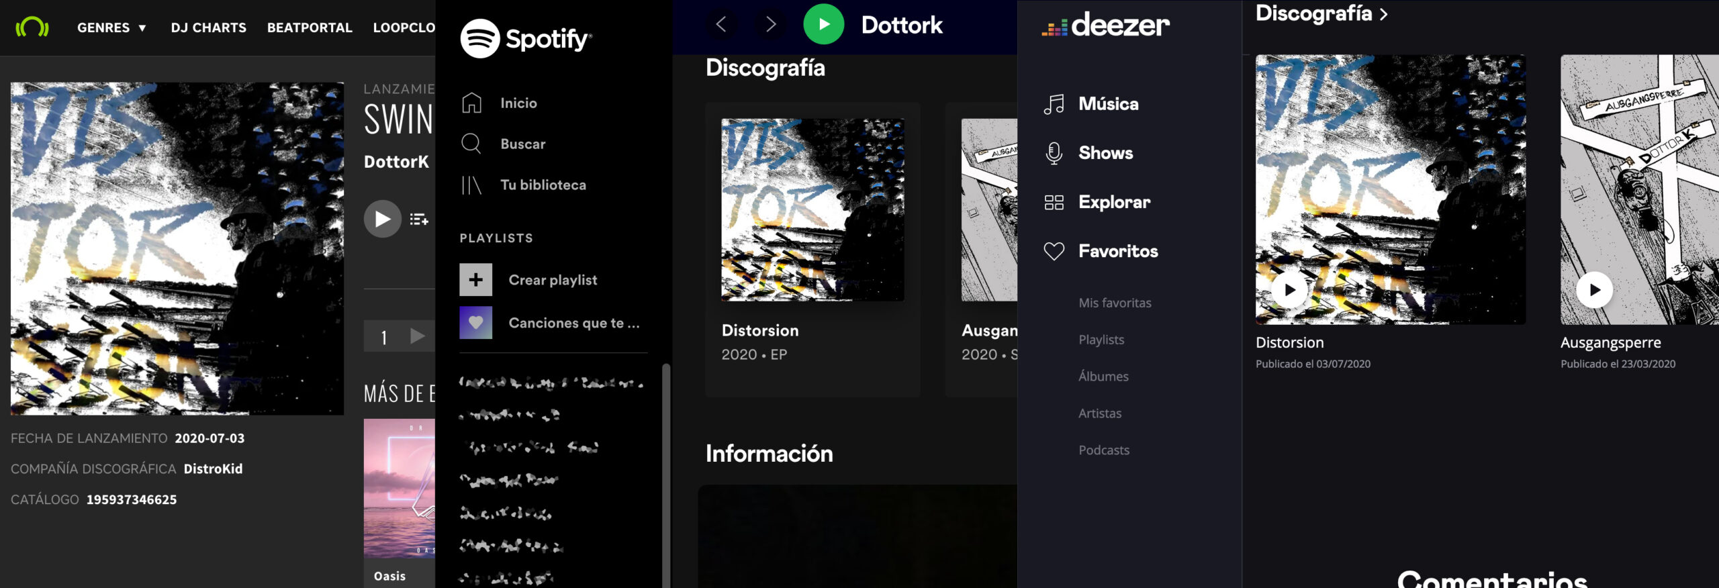This screenshot has width=1719, height=588.
Task: Play track 1 in Beatport tracklist
Action: [x=417, y=336]
